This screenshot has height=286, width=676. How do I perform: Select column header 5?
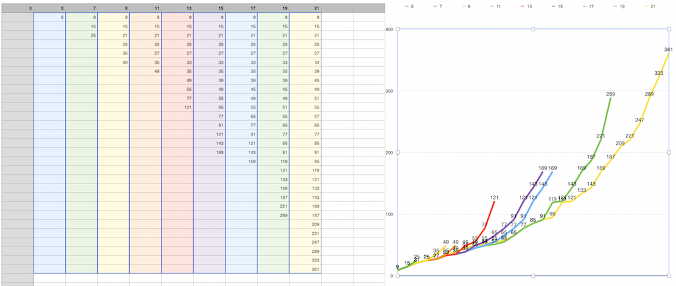pos(50,8)
